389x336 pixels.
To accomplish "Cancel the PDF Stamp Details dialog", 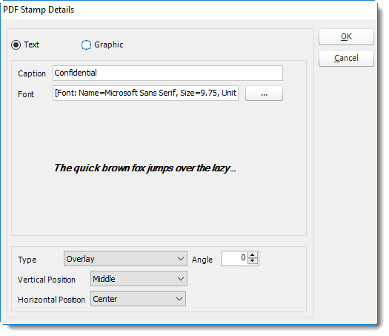I will [x=346, y=59].
